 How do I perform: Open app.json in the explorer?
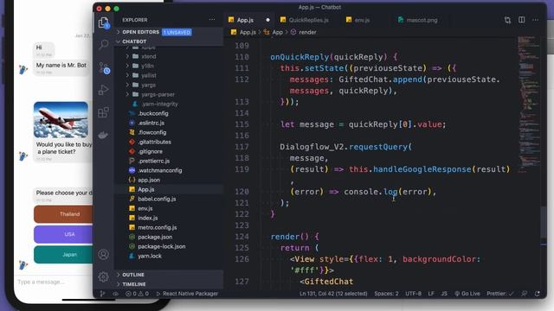coord(149,181)
